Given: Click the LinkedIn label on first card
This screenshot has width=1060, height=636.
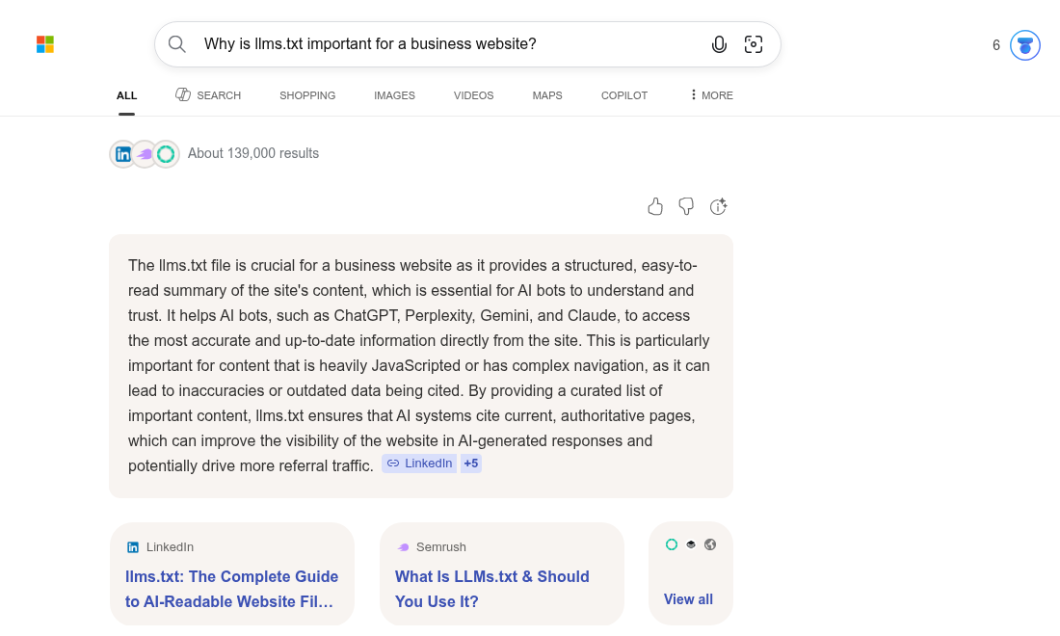Looking at the screenshot, I should (170, 546).
